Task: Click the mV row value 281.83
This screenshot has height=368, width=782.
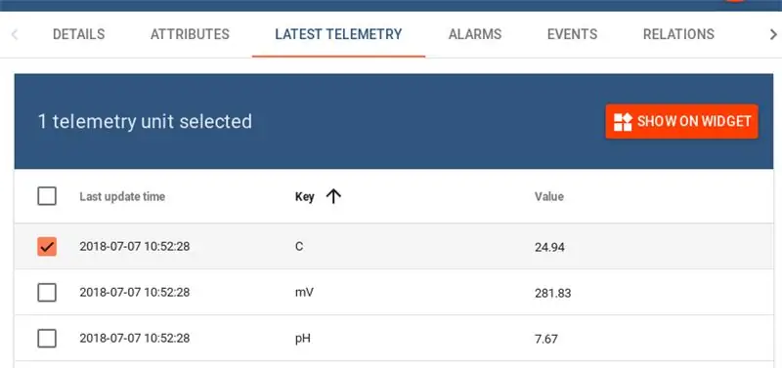Action: (552, 293)
